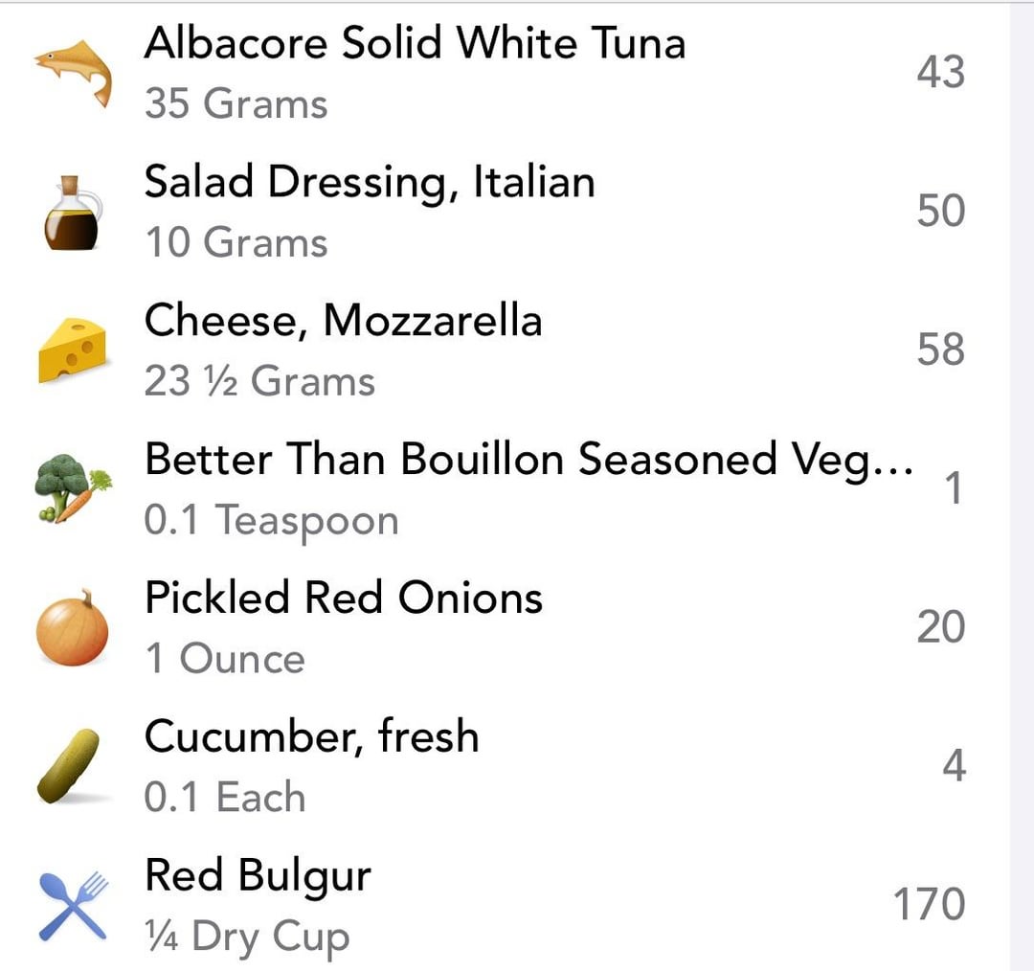The height and width of the screenshot is (971, 1034).
Task: Click the Italian dressing bottle icon
Action: [74, 212]
